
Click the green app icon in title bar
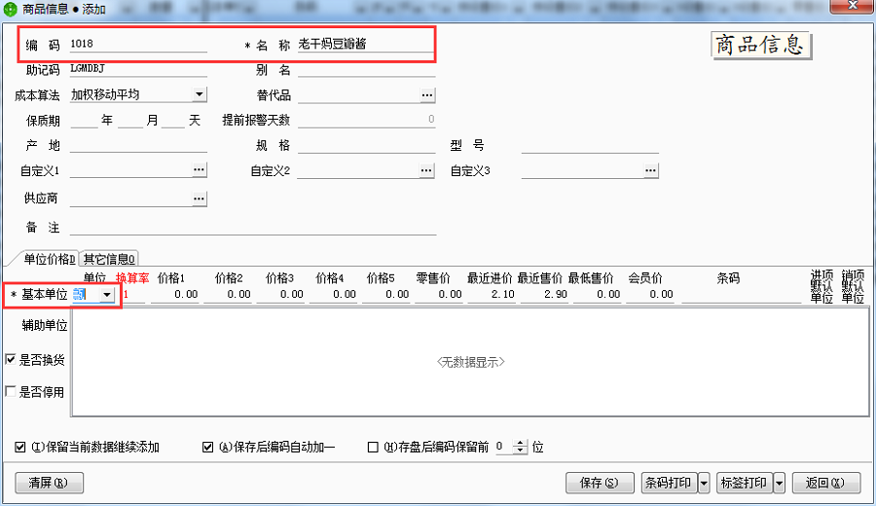coord(10,9)
